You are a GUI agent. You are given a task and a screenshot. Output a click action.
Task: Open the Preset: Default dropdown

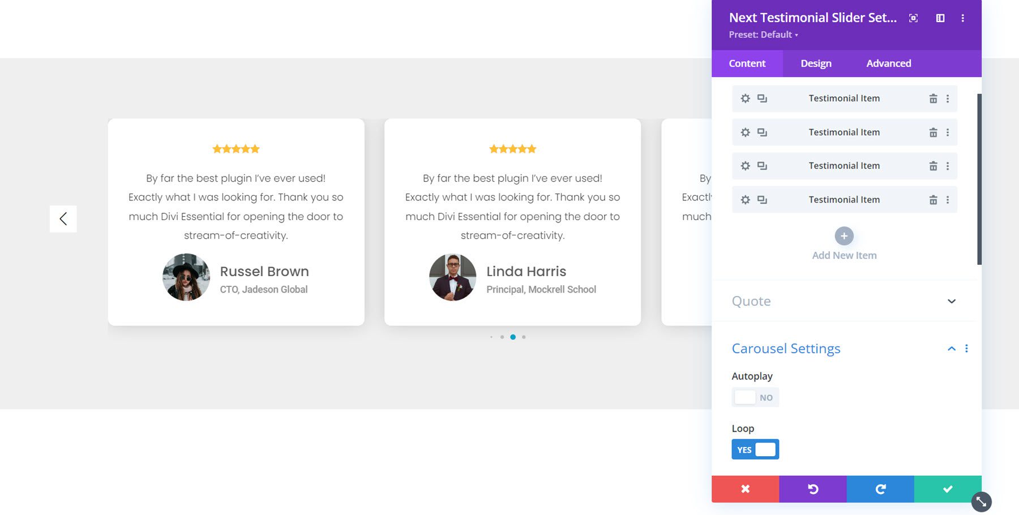click(x=763, y=35)
